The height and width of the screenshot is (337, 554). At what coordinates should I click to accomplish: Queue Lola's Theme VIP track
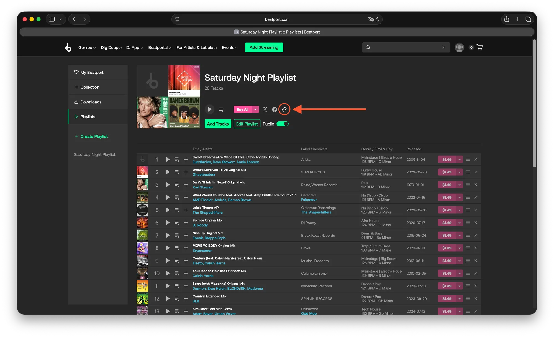(177, 210)
